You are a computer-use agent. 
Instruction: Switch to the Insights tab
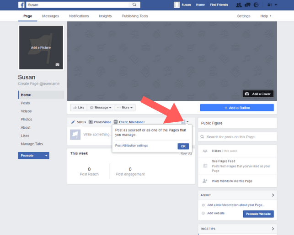(x=105, y=16)
